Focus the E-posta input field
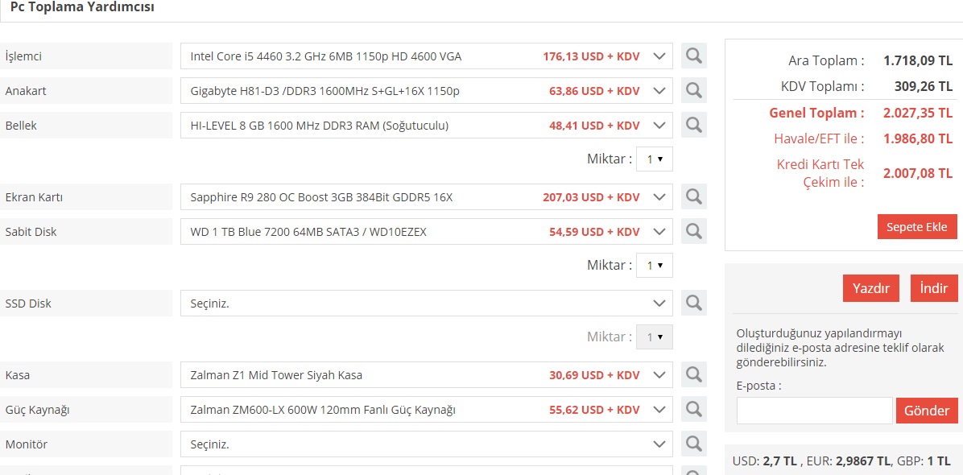 click(814, 411)
